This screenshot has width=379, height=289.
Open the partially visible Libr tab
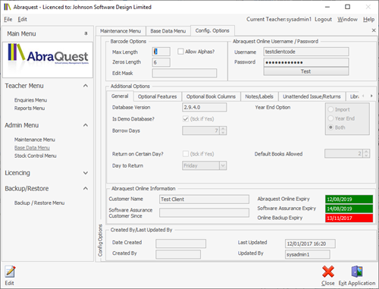pos(354,96)
